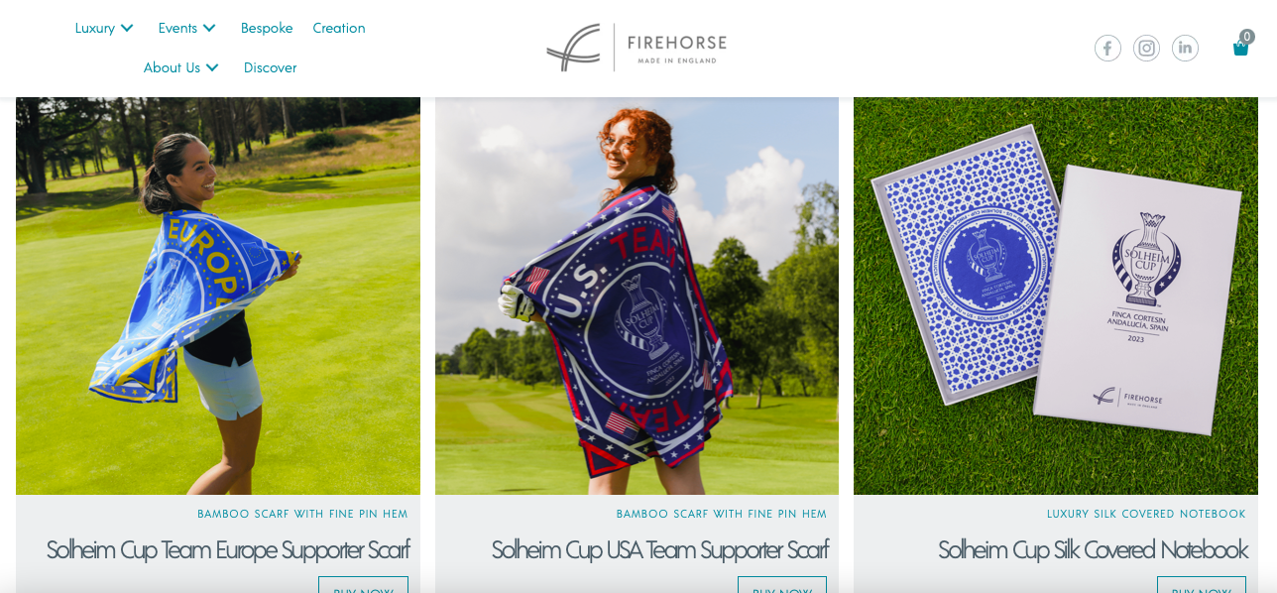View the silk notebook product photo
The height and width of the screenshot is (593, 1277).
[x=1056, y=296]
